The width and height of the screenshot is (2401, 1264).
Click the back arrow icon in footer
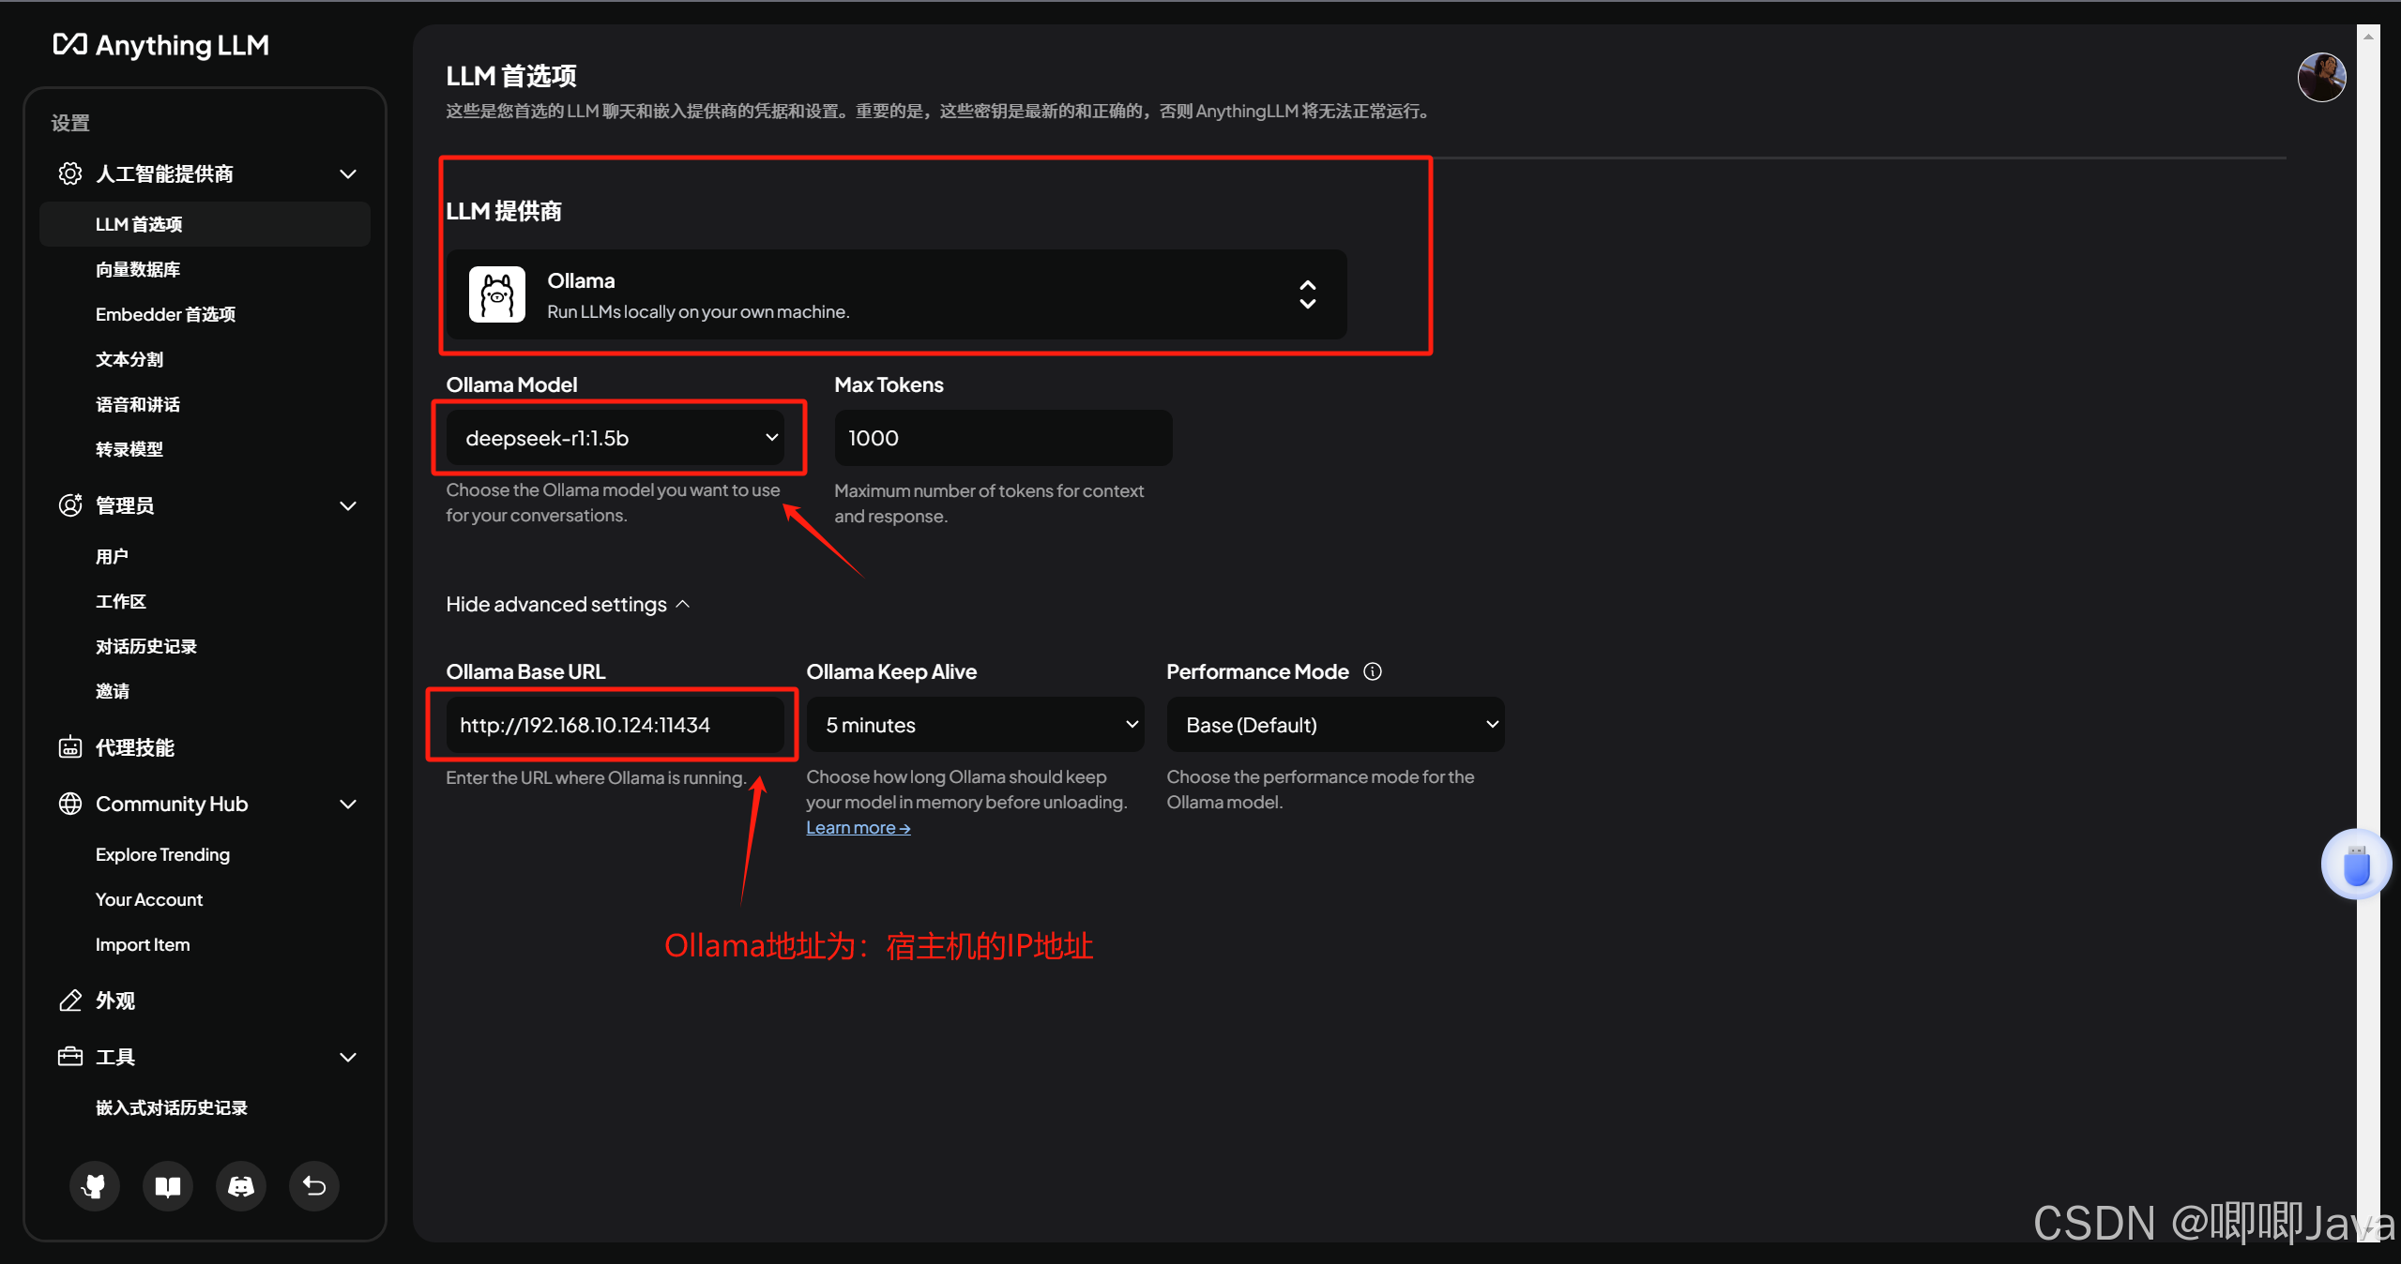(314, 1186)
